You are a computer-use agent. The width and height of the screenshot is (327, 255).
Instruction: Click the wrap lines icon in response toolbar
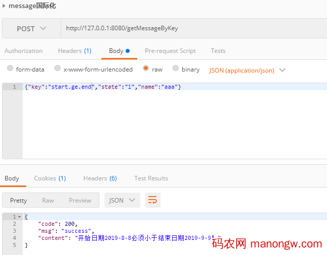pyautogui.click(x=152, y=200)
